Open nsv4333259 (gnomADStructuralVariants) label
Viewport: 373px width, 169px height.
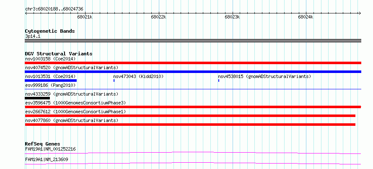[x=72, y=94]
